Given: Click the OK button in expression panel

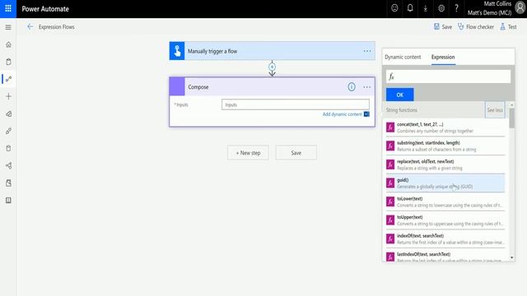Looking at the screenshot, I should pyautogui.click(x=400, y=95).
